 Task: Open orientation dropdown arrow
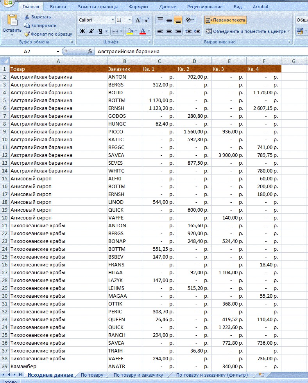tap(193, 20)
